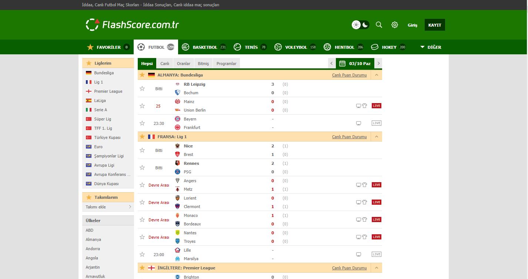This screenshot has width=528, height=279.
Task: Click TV icon on Bayern vs Frankfurt
Action: pos(358,123)
